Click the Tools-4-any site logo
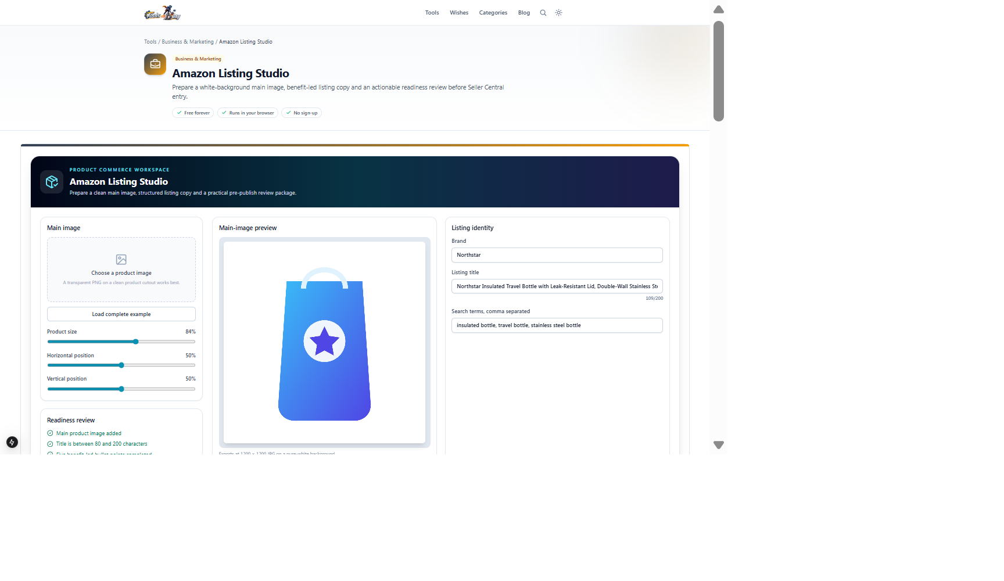Screen dimensions: 1004x581 click(x=163, y=13)
